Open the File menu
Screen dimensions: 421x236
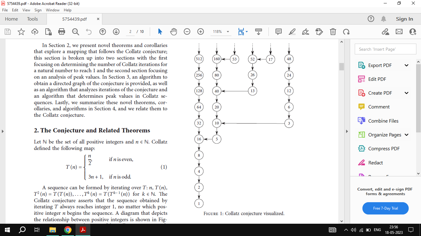pos(5,10)
